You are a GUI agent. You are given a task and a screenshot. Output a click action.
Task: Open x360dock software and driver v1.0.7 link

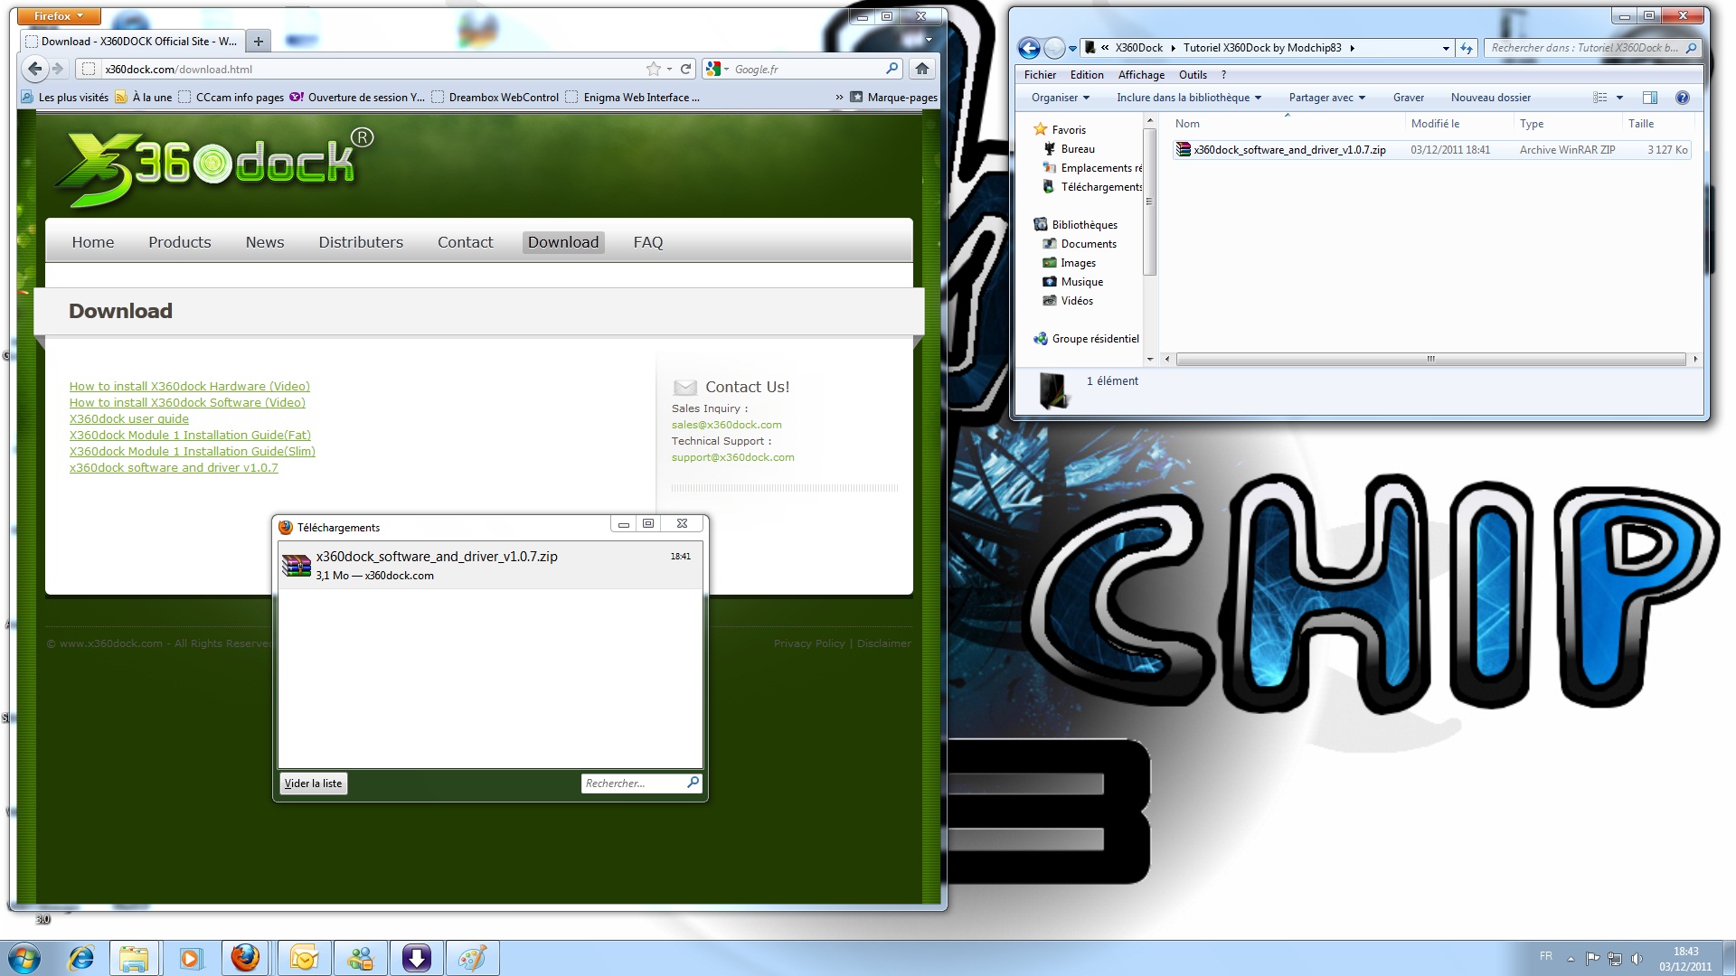pyautogui.click(x=174, y=468)
